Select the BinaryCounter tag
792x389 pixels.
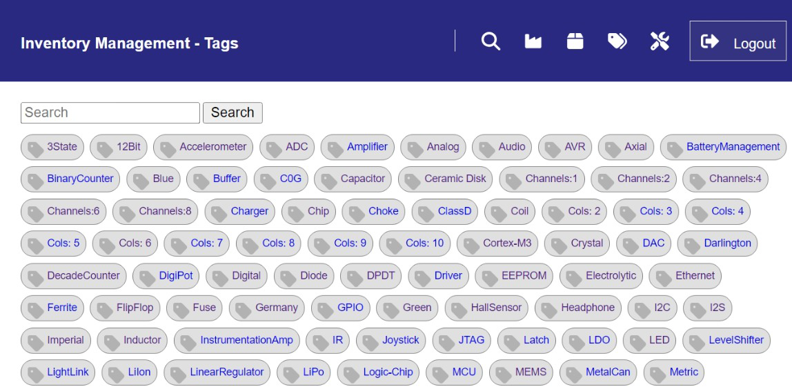point(70,179)
